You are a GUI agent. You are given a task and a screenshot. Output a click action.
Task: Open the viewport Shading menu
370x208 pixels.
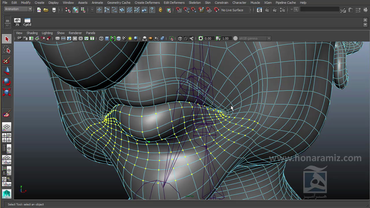coord(32,33)
